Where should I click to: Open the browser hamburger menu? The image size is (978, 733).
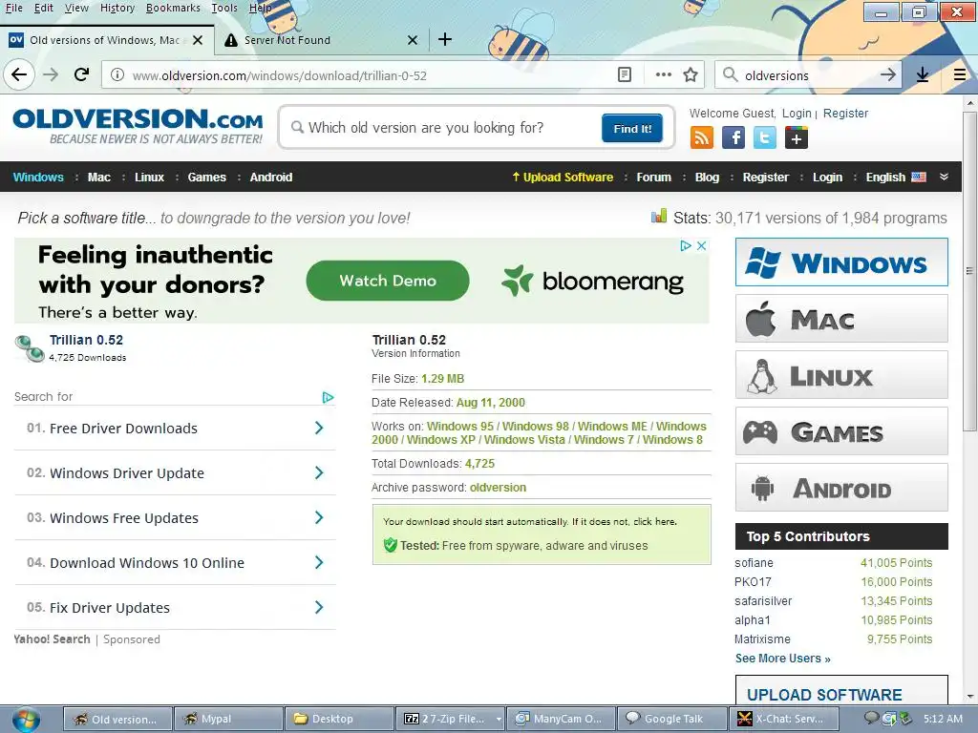click(959, 75)
